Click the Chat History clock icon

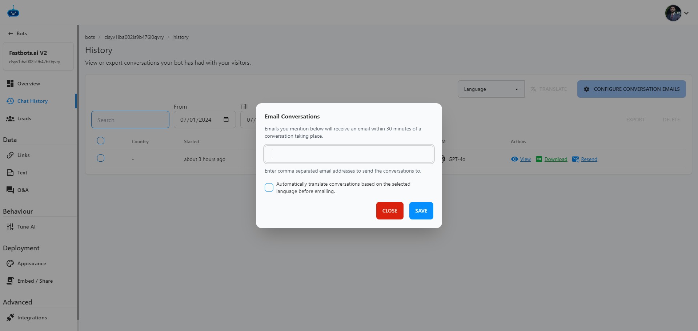[x=10, y=101]
